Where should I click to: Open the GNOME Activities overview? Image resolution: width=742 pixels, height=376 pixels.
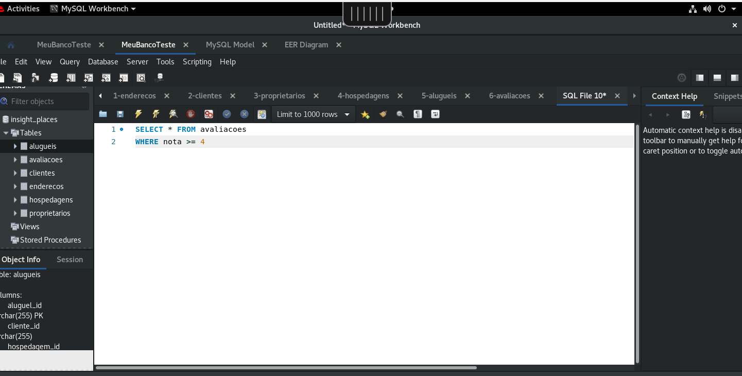(23, 9)
